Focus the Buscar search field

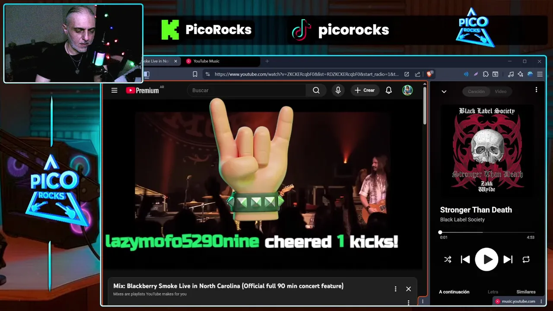click(x=246, y=90)
